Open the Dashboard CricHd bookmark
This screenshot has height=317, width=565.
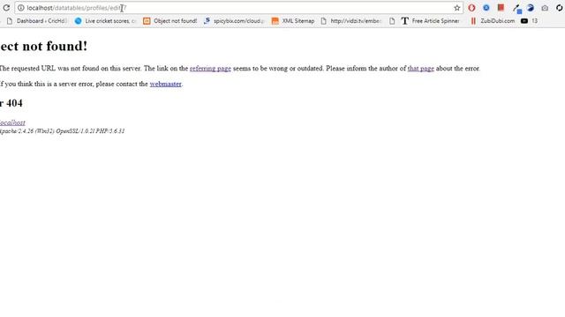(37, 21)
